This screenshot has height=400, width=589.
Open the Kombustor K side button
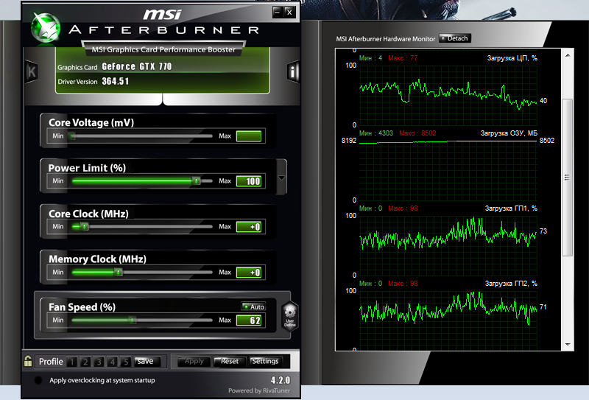click(32, 71)
